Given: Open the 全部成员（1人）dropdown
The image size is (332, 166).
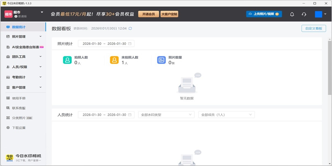Looking at the screenshot, I should pyautogui.click(x=227, y=115).
